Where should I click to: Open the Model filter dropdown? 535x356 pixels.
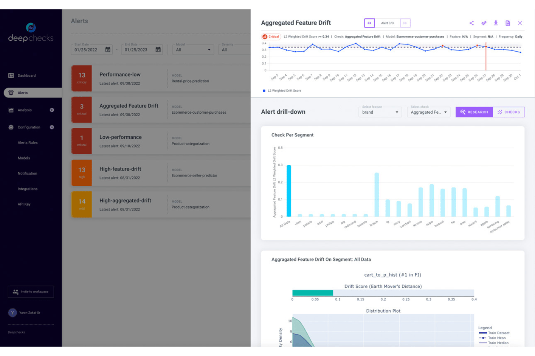[193, 49]
